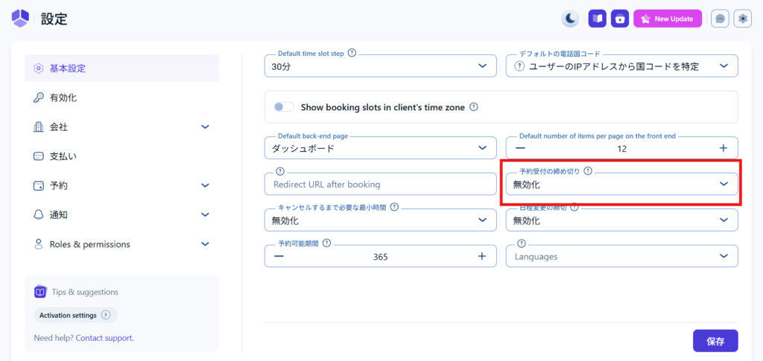Open the documentation book icon
The image size is (763, 361).
click(597, 19)
